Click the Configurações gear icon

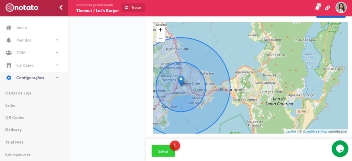[9, 78]
